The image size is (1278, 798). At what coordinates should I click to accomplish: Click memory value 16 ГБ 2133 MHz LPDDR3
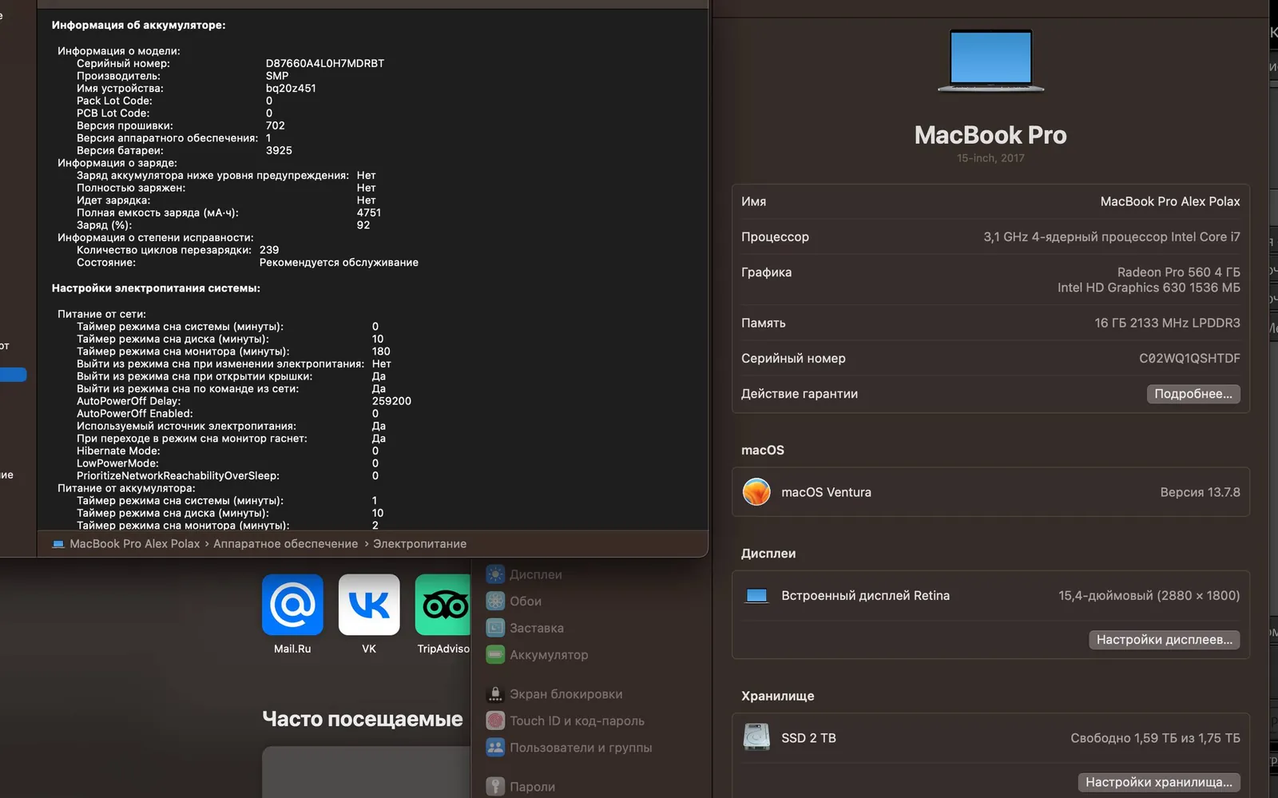point(1167,324)
